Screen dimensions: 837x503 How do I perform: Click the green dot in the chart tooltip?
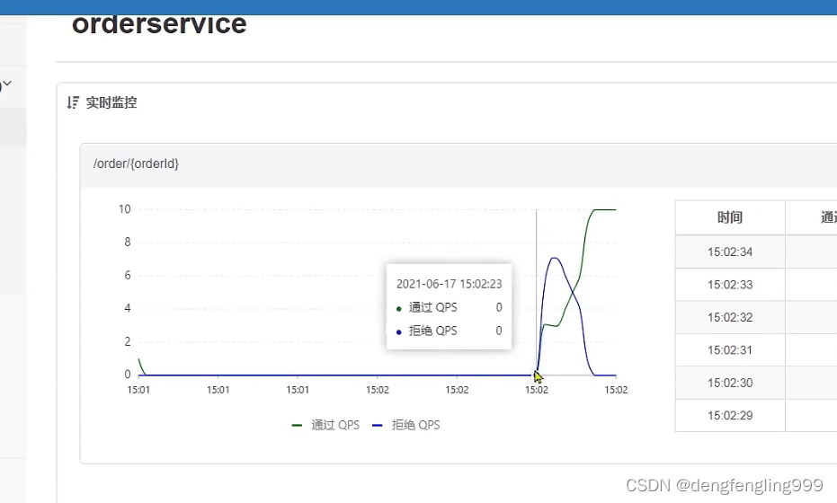point(399,308)
